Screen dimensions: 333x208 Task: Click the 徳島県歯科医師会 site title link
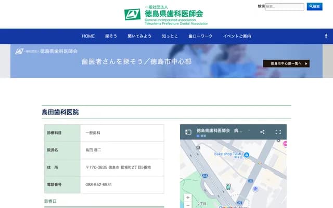[x=174, y=14]
